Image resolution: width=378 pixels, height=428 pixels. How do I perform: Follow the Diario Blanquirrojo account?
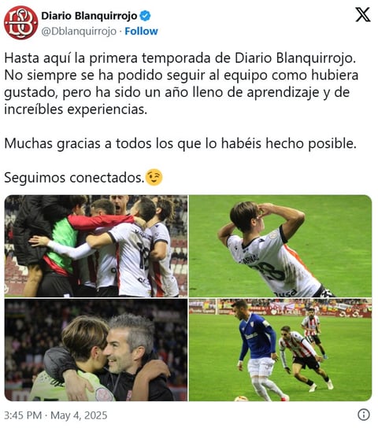141,31
